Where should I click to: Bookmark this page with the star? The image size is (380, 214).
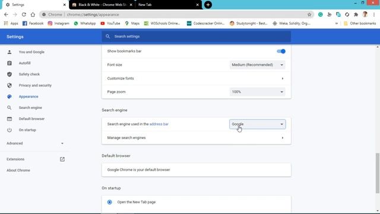click(x=309, y=14)
